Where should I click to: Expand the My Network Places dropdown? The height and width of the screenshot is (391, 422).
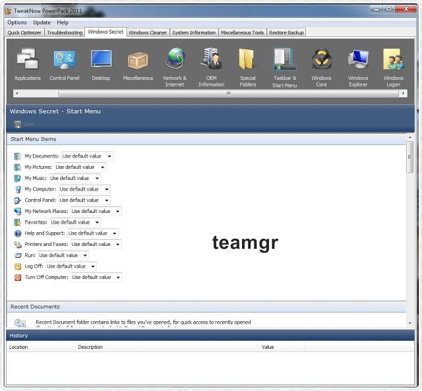click(x=96, y=211)
